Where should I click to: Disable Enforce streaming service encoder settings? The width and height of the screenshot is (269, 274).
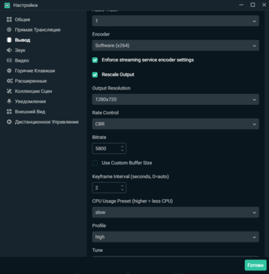point(95,60)
